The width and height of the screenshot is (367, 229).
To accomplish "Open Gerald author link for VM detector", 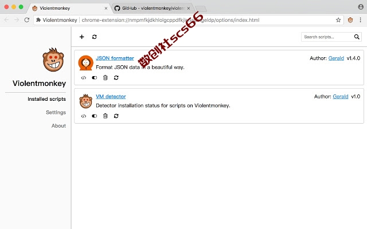I will pyautogui.click(x=341, y=97).
